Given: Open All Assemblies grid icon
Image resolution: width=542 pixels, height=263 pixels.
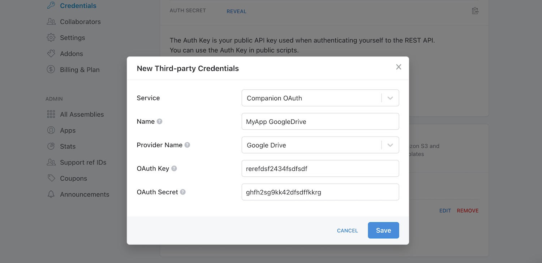Looking at the screenshot, I should [x=51, y=114].
